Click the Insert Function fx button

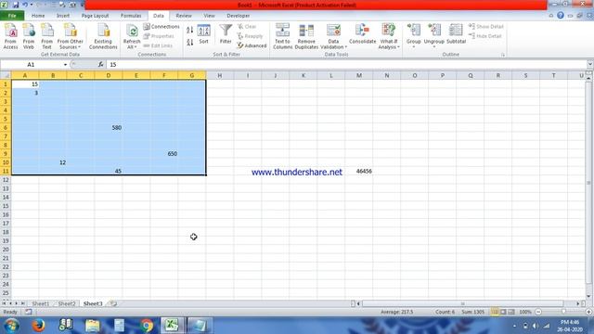click(x=100, y=65)
